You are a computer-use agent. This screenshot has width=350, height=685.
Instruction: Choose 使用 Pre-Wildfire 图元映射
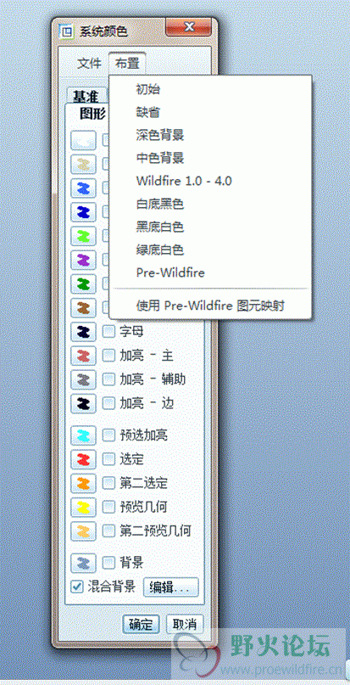tap(210, 306)
